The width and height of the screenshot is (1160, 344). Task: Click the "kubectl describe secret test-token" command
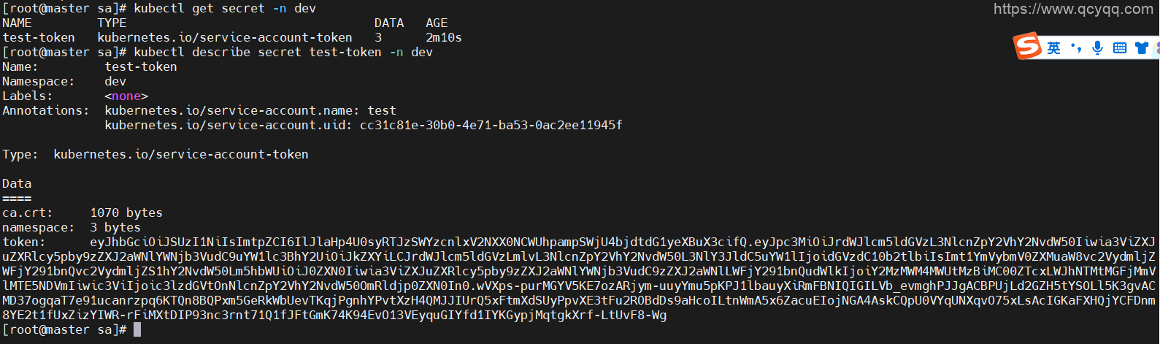point(257,53)
